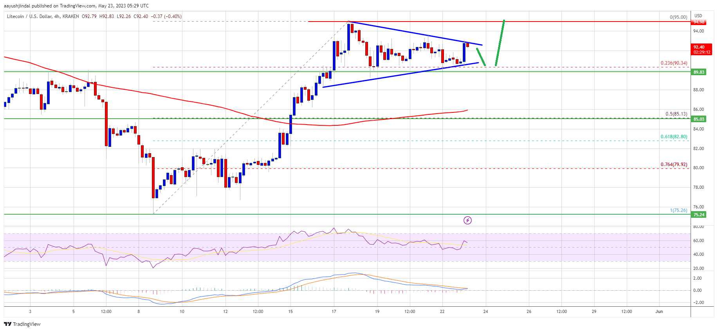Select the red 94.98 price label

[x=699, y=22]
